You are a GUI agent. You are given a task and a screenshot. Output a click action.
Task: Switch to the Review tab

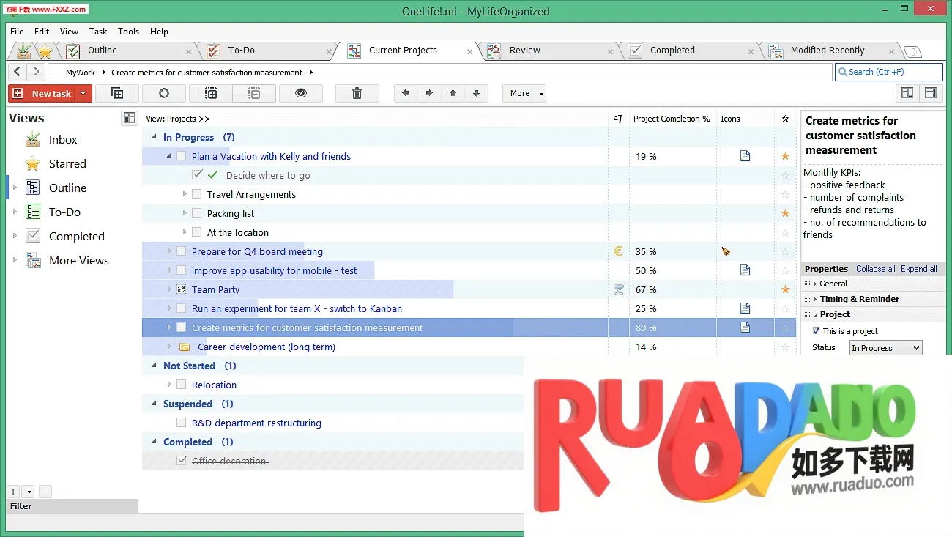click(x=524, y=51)
